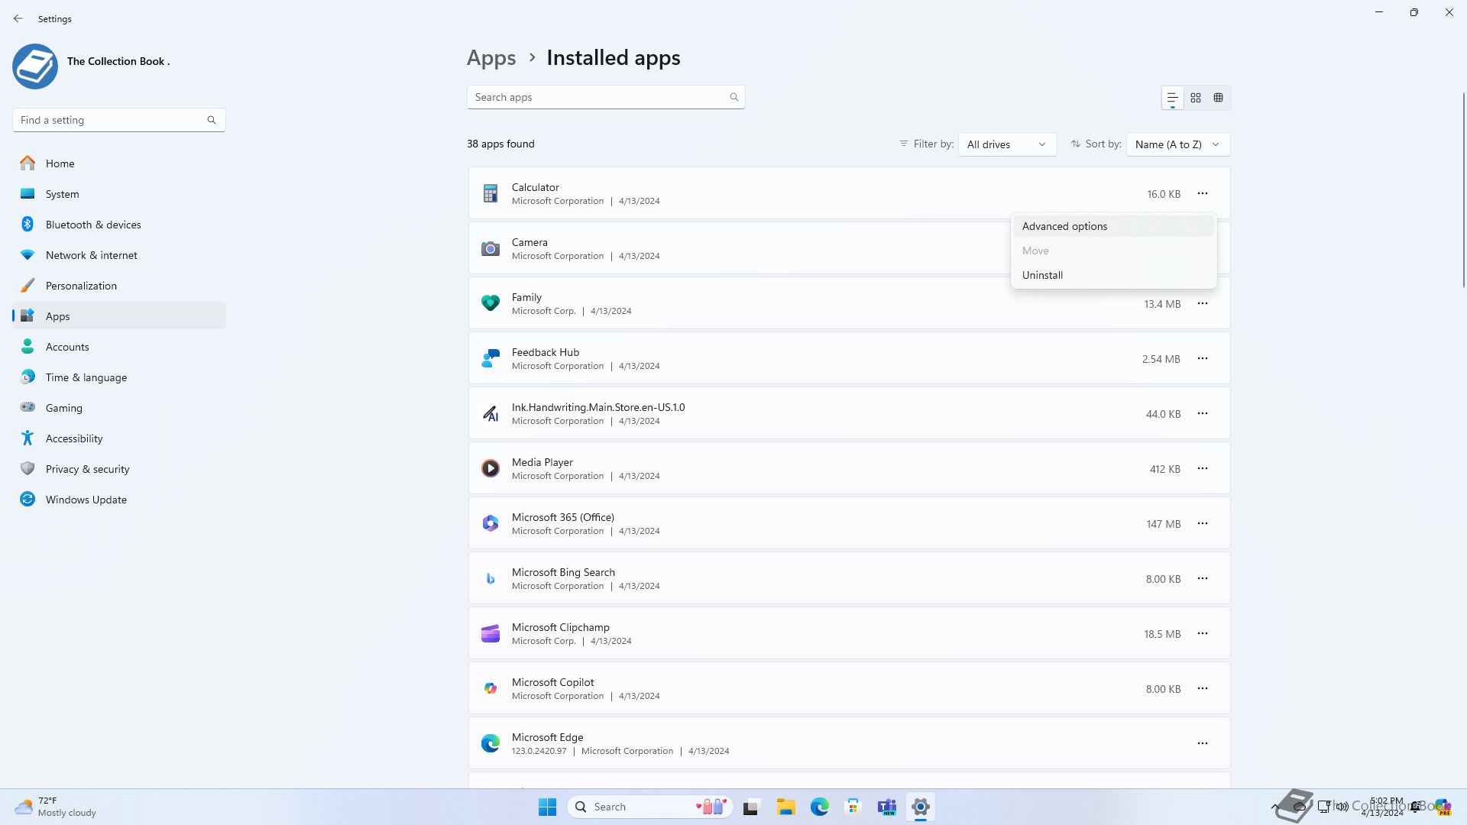Open Windows Start menu
The height and width of the screenshot is (825, 1467).
(547, 807)
